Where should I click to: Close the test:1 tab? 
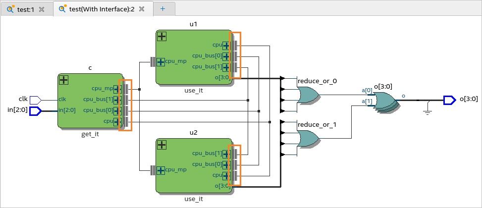point(42,9)
